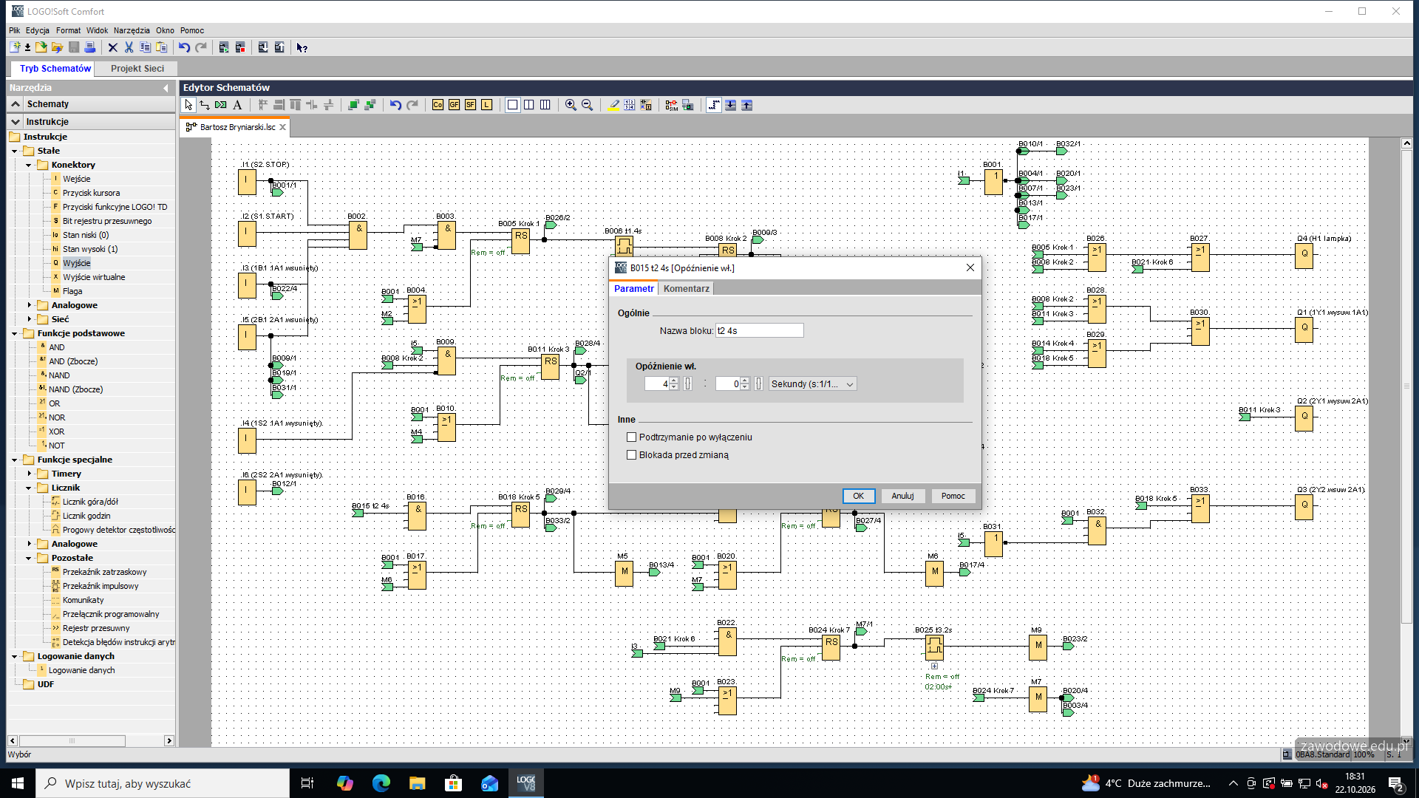Click the LOGO! to PC upload icon
This screenshot has height=798, width=1419.
tap(279, 47)
